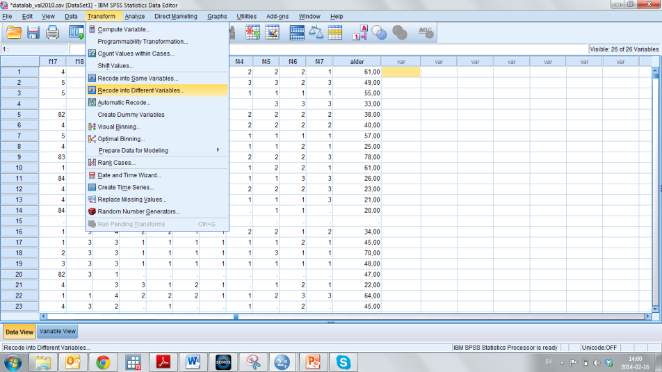Click volume speaker icon in system tray
This screenshot has height=372, width=662.
(597, 362)
